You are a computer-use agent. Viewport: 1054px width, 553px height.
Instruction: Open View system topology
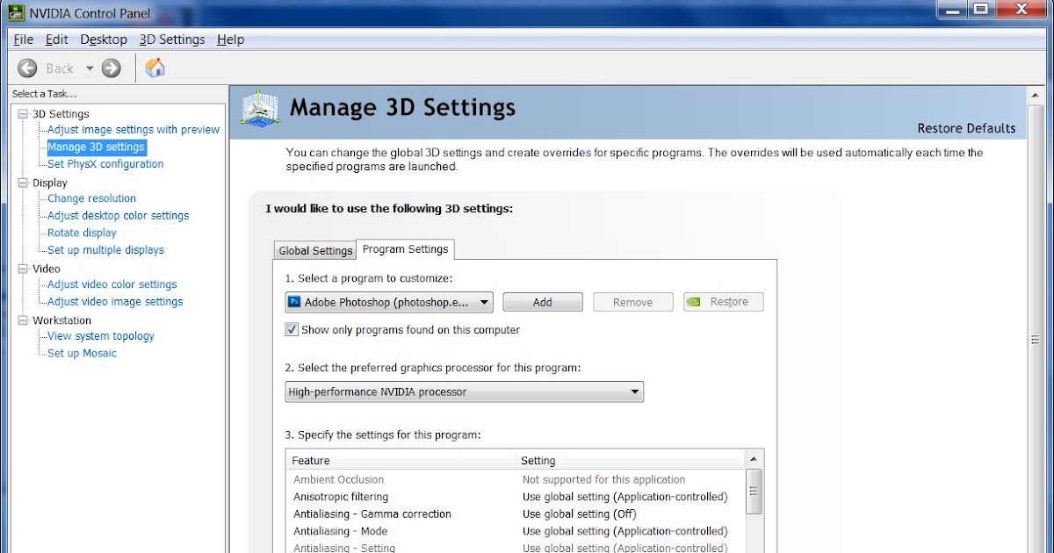pos(100,336)
